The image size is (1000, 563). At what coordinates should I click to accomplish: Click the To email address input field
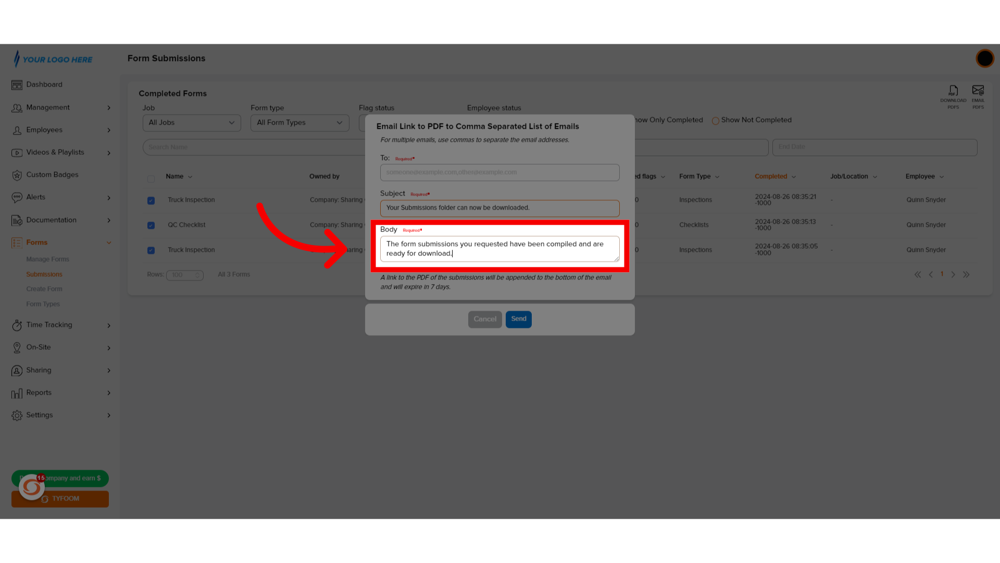click(x=499, y=172)
